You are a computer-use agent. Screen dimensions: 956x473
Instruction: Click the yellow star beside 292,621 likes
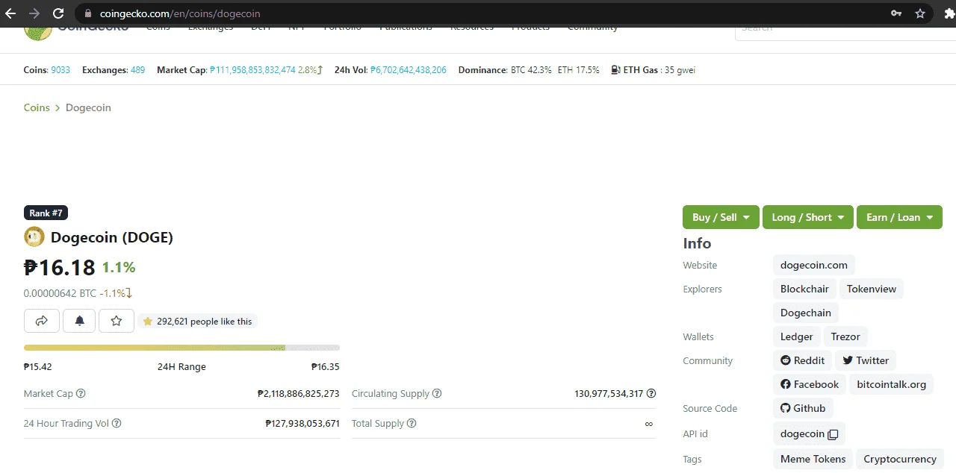tap(148, 322)
